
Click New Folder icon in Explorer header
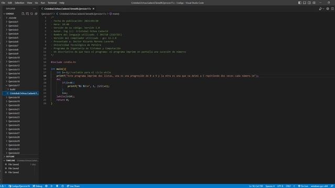(x=27, y=14)
